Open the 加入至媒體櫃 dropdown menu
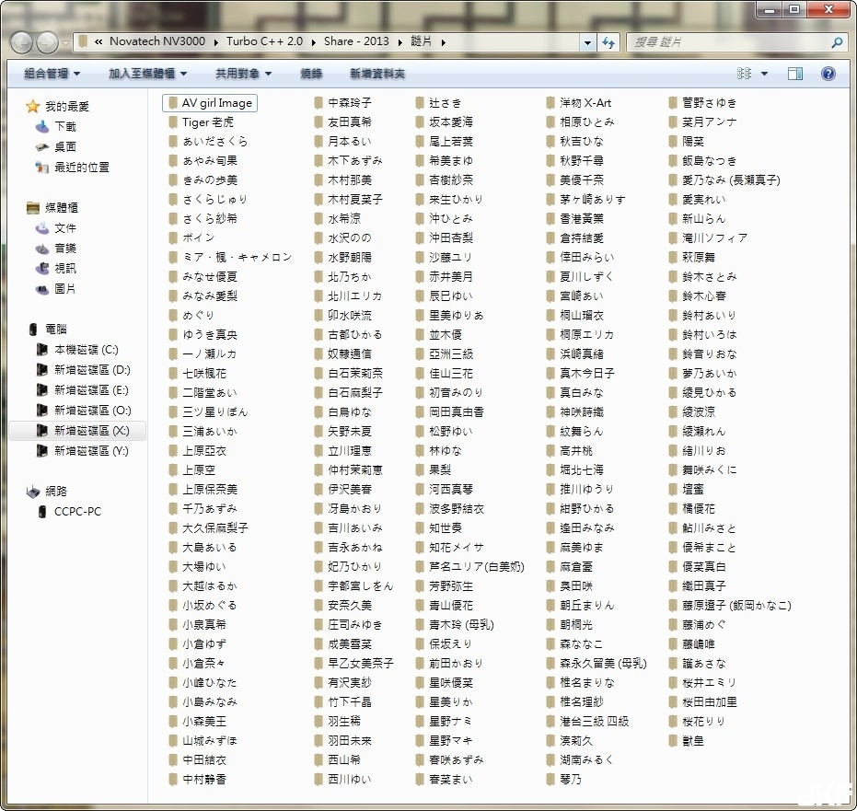The image size is (857, 811). point(147,74)
